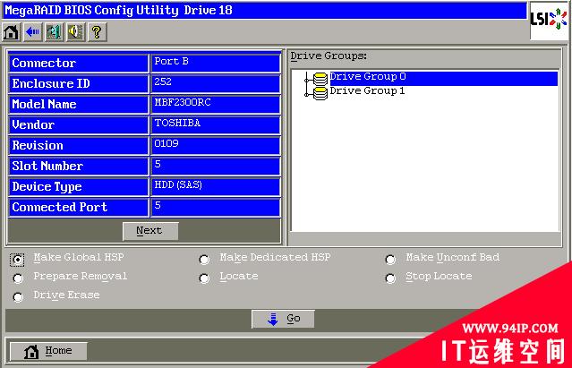Click the Model Name value MBF2300RC

pyautogui.click(x=215, y=104)
